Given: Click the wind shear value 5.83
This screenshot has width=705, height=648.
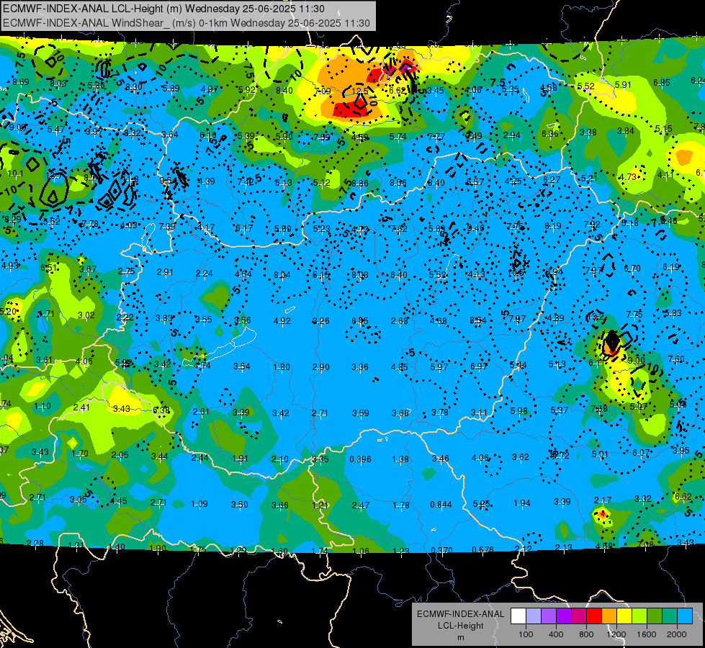Looking at the screenshot, I should click(673, 312).
